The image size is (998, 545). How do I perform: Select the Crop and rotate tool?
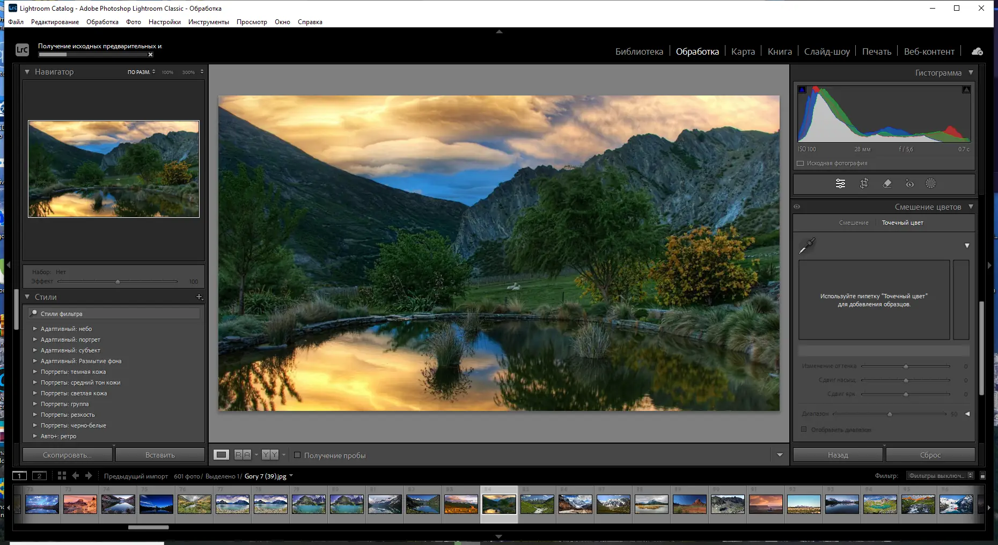click(864, 183)
